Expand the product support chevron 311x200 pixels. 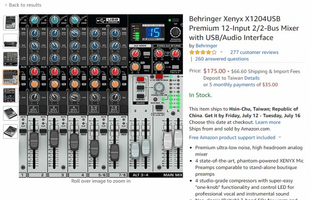279,137
